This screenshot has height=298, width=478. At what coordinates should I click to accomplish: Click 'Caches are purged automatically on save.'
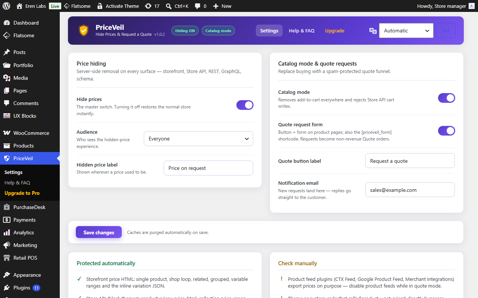coord(168,232)
